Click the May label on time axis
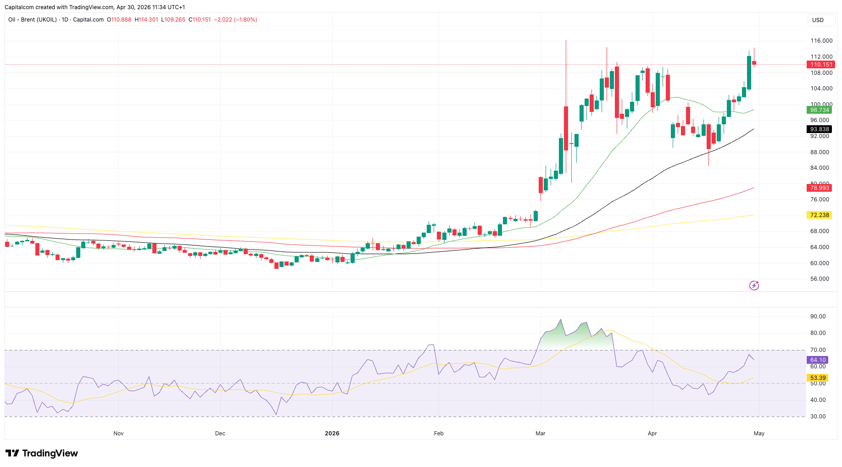842x467 pixels. (759, 434)
